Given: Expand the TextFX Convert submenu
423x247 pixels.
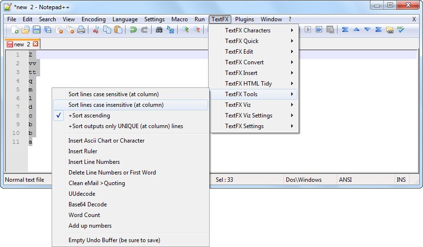Looking at the screenshot, I should click(x=254, y=62).
